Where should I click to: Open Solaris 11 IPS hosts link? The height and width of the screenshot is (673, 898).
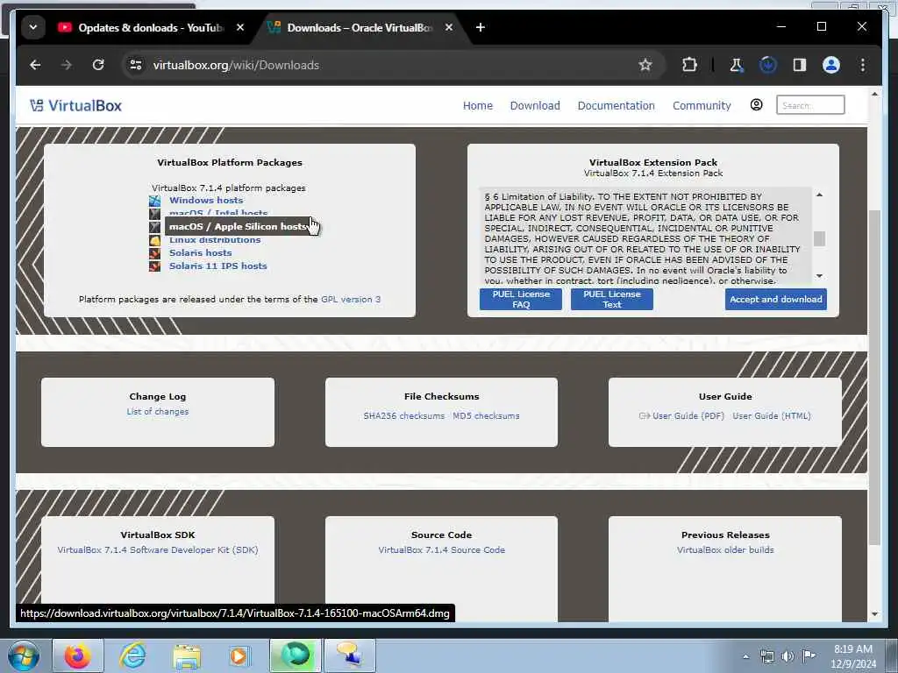point(218,266)
